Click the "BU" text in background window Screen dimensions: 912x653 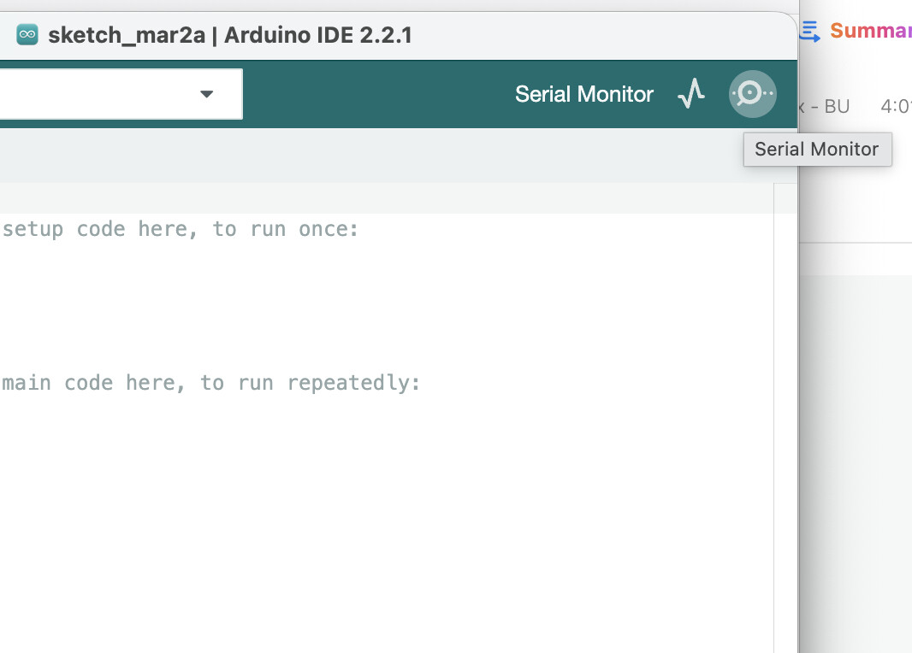(837, 107)
